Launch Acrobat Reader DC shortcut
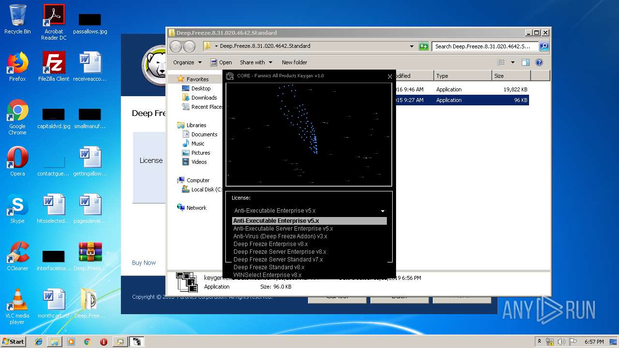Viewport: 619px width, 348px height. [x=54, y=22]
